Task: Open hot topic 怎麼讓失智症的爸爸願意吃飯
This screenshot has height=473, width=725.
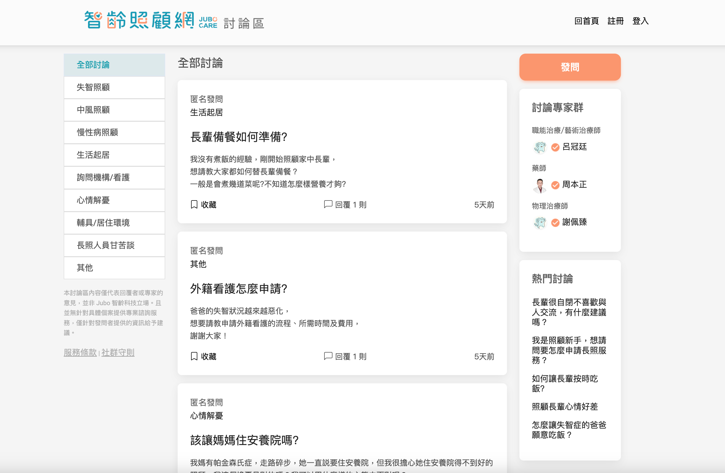Action: [x=569, y=430]
